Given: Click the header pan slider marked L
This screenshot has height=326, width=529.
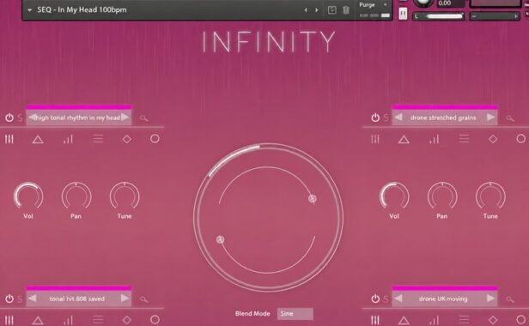Looking at the screenshot, I should 439,16.
